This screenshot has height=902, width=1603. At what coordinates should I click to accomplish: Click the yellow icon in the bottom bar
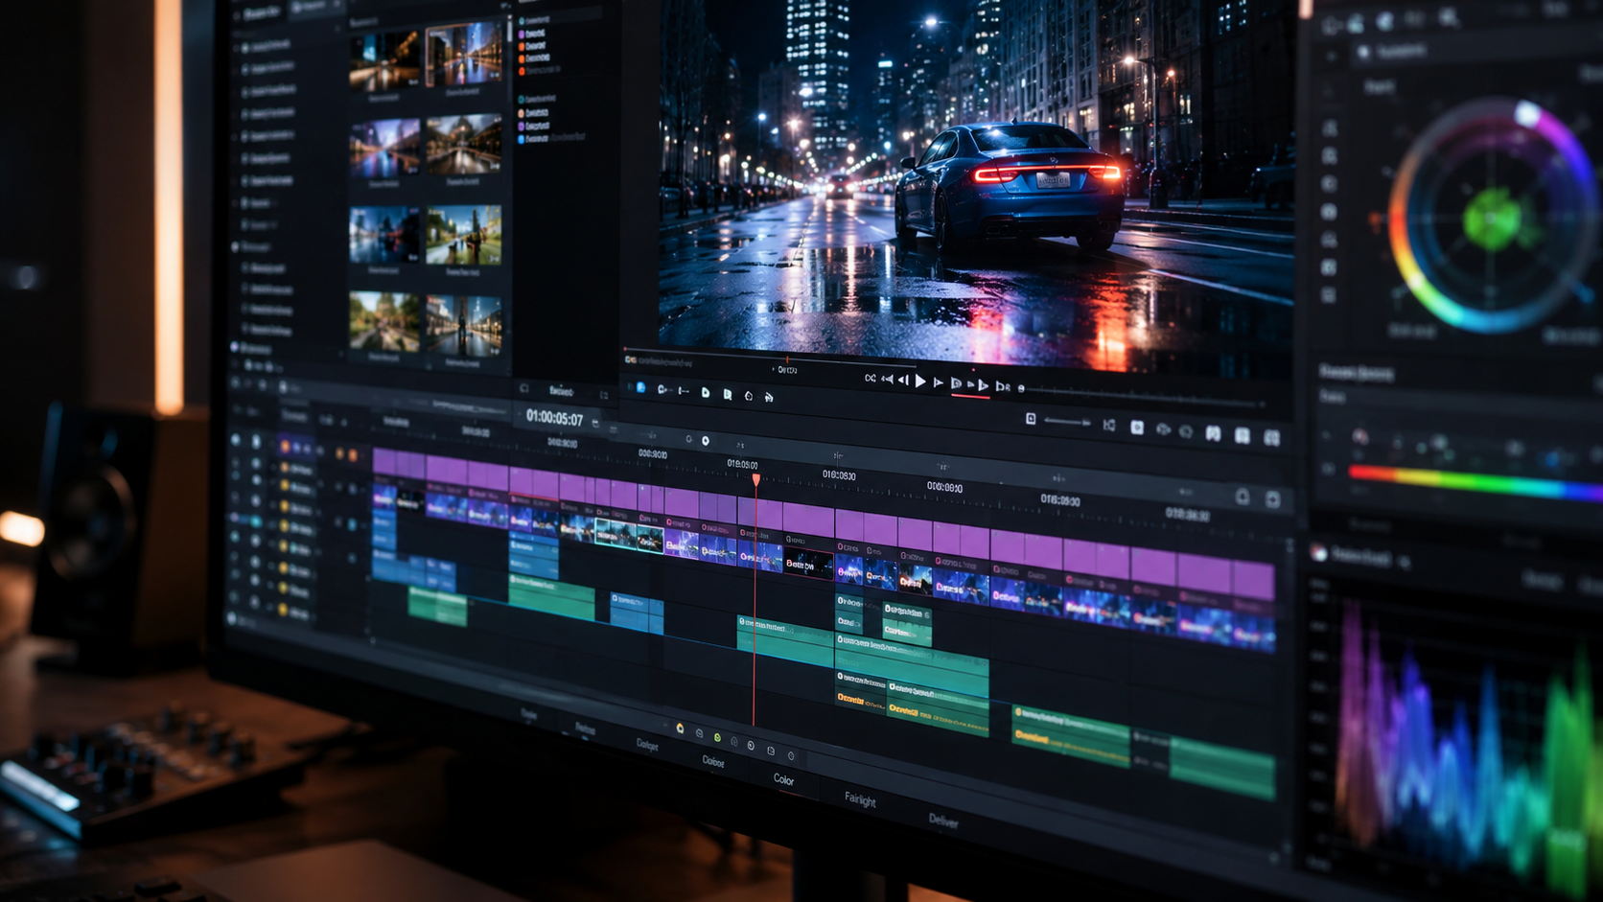pos(680,729)
